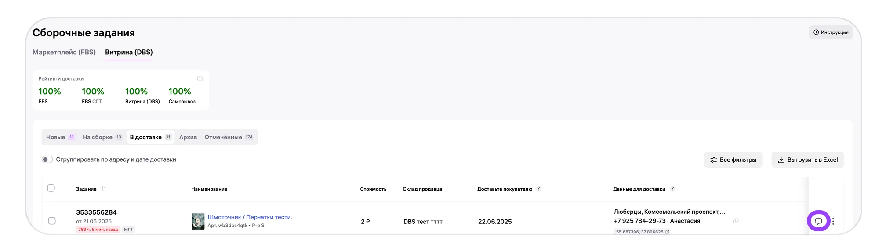Click Выгрузить в Excel button

coord(807,160)
